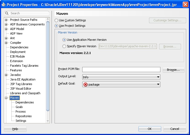Click the tree vertical scrollbar thumb
The image size is (190, 135).
48,66
